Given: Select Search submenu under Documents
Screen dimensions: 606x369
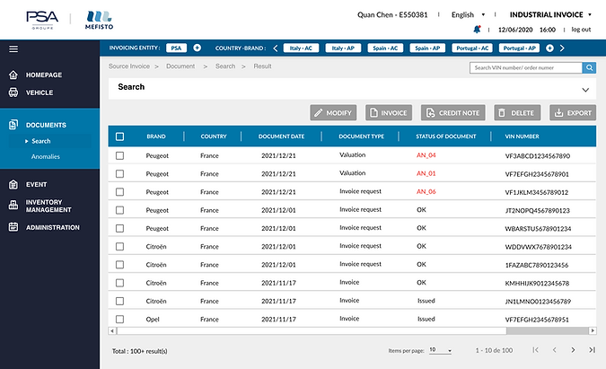Looking at the screenshot, I should [x=41, y=141].
